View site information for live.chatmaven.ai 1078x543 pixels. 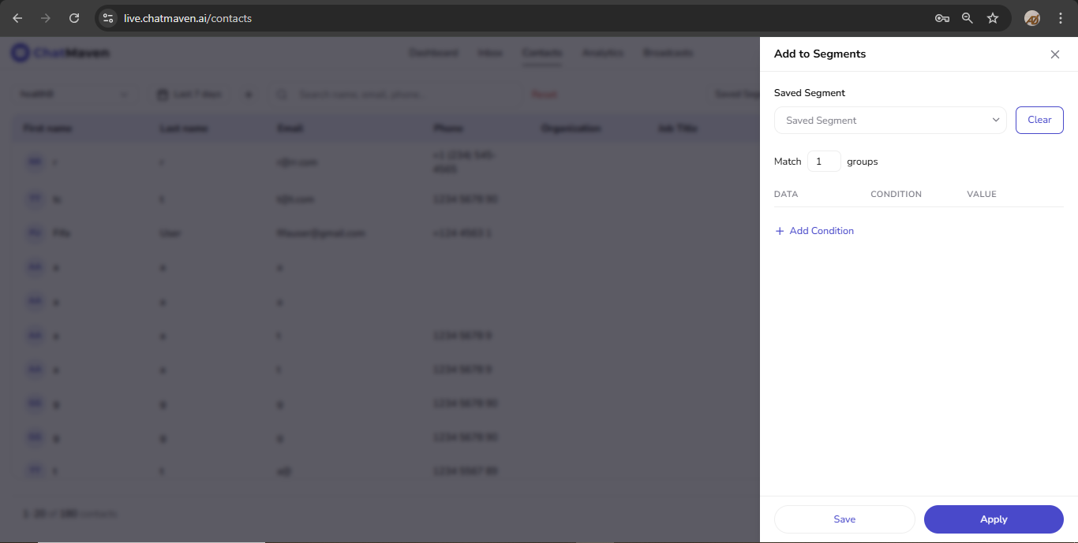(109, 18)
